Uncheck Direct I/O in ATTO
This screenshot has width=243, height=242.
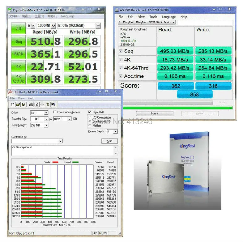[x=90, y=112]
